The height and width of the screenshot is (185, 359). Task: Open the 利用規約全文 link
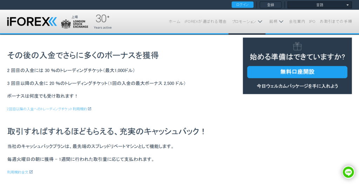pyautogui.click(x=18, y=172)
